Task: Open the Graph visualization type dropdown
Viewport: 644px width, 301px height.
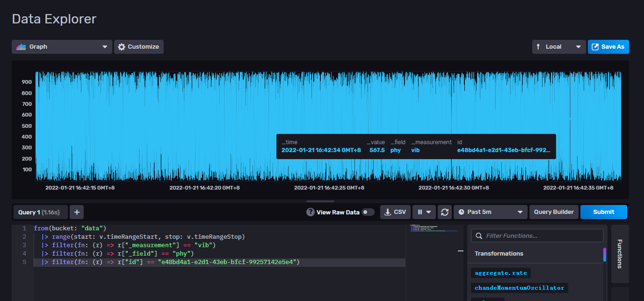Action: tap(62, 47)
